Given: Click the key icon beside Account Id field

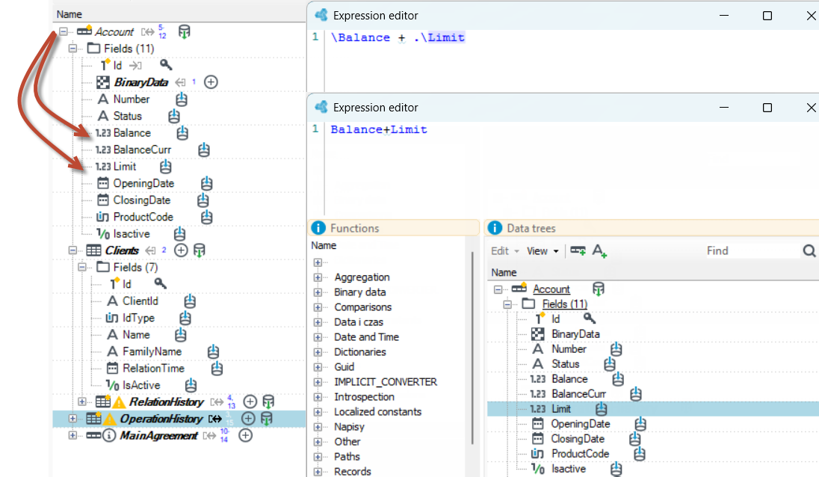Looking at the screenshot, I should tap(166, 65).
